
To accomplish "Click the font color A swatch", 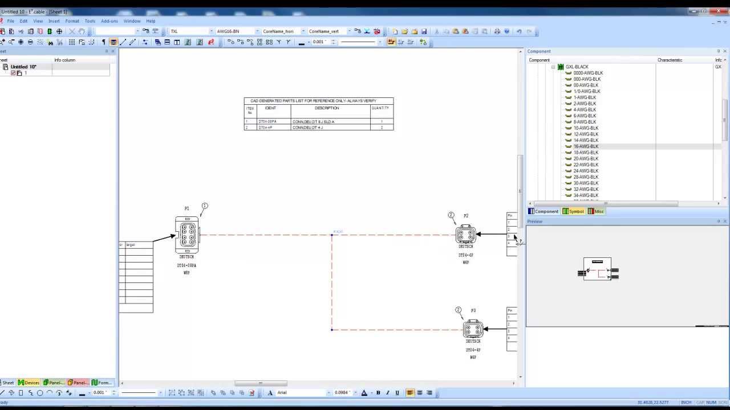I will [x=364, y=392].
